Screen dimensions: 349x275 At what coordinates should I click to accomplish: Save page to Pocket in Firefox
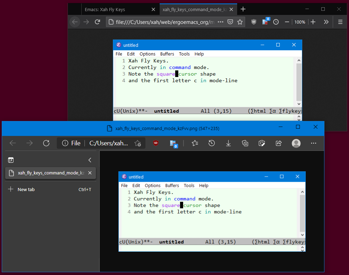(x=230, y=22)
